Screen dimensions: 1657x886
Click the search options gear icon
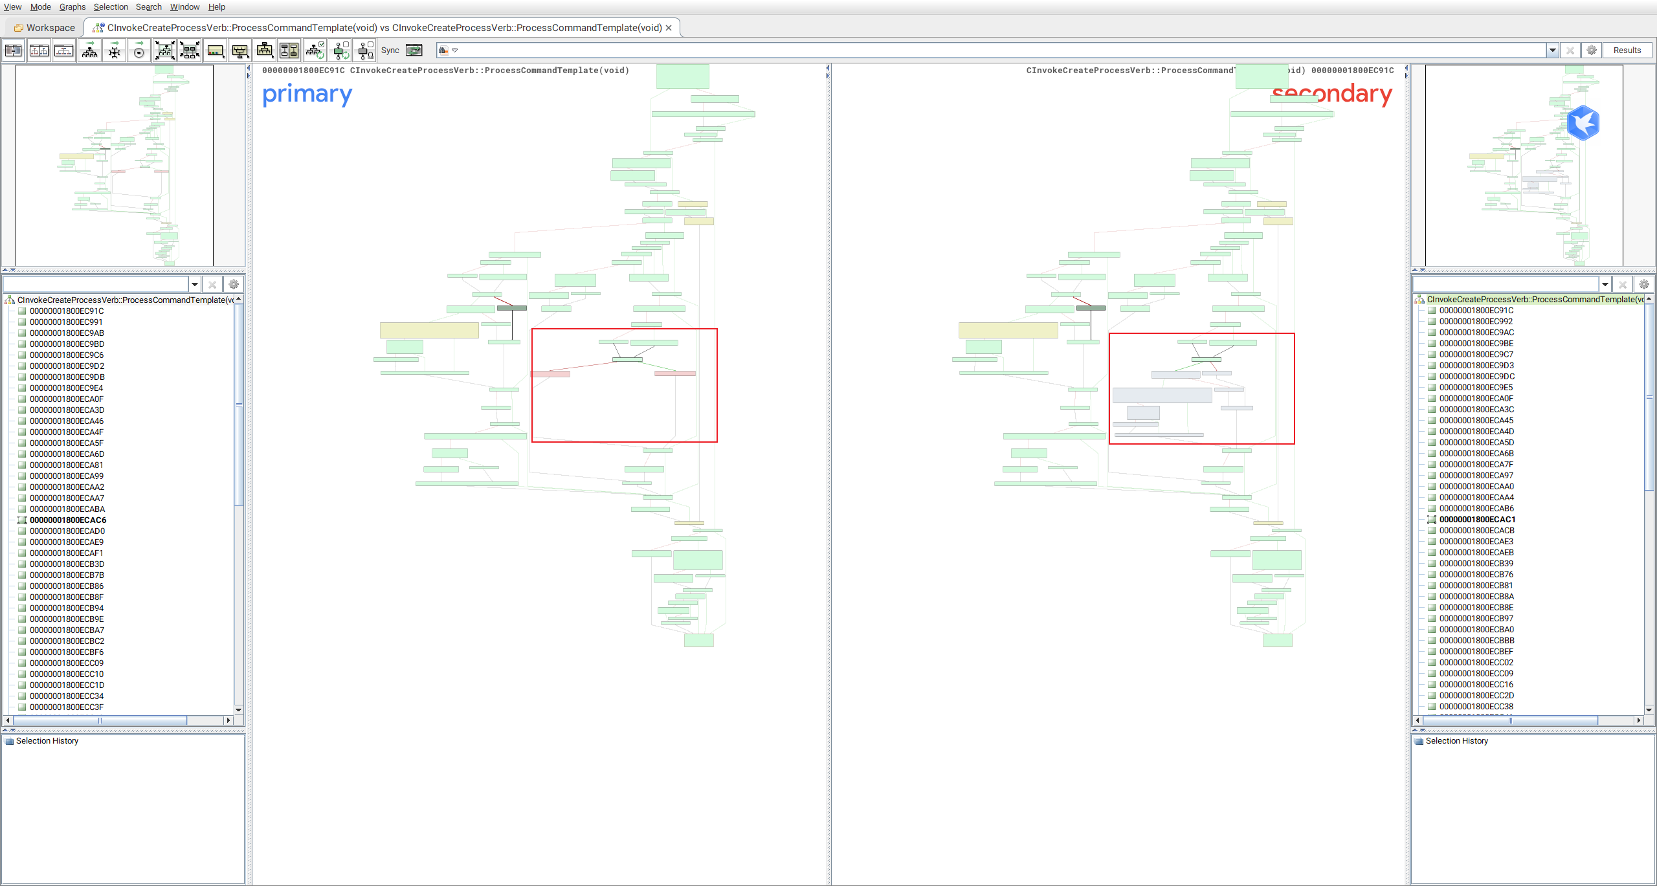click(x=1592, y=50)
